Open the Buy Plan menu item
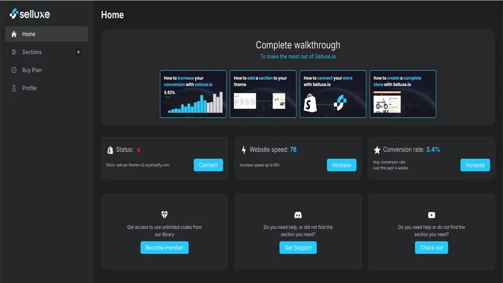 pos(47,70)
